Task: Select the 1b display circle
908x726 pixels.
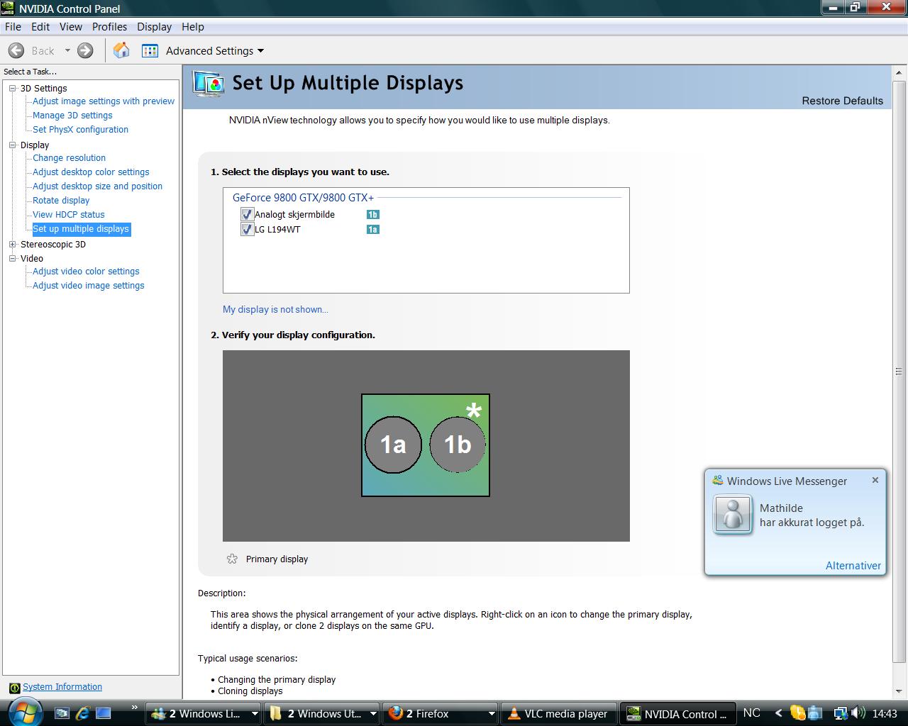Action: click(458, 445)
